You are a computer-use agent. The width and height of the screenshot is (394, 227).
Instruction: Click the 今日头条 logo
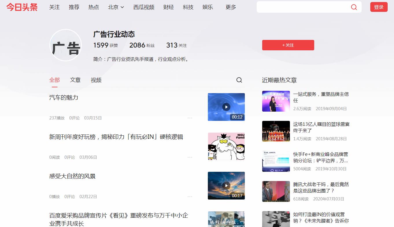[x=22, y=7]
